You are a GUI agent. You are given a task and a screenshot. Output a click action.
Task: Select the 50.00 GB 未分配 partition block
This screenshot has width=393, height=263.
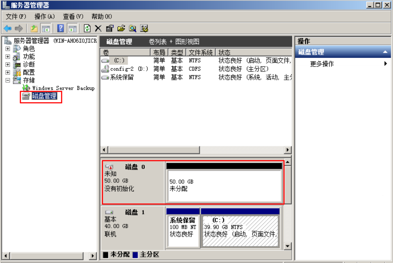[x=224, y=185]
